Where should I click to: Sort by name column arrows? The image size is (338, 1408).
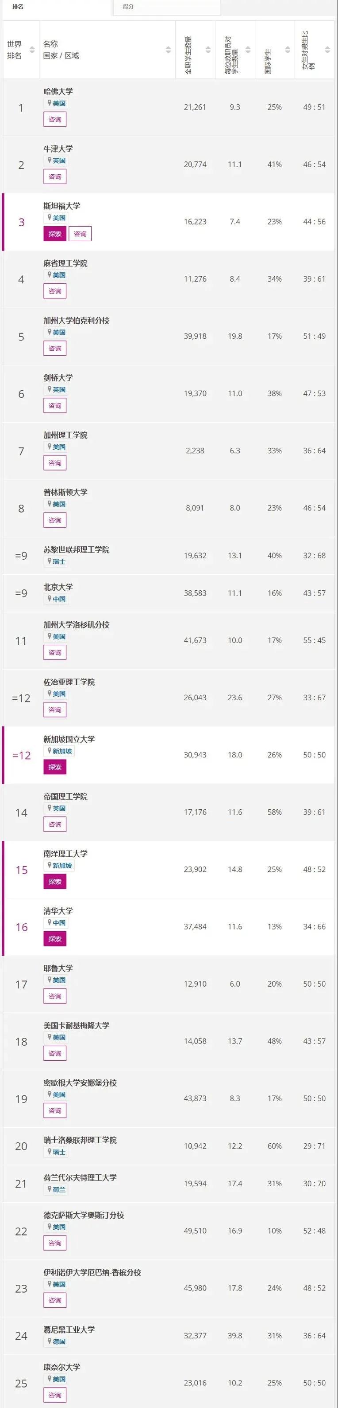coord(169,50)
